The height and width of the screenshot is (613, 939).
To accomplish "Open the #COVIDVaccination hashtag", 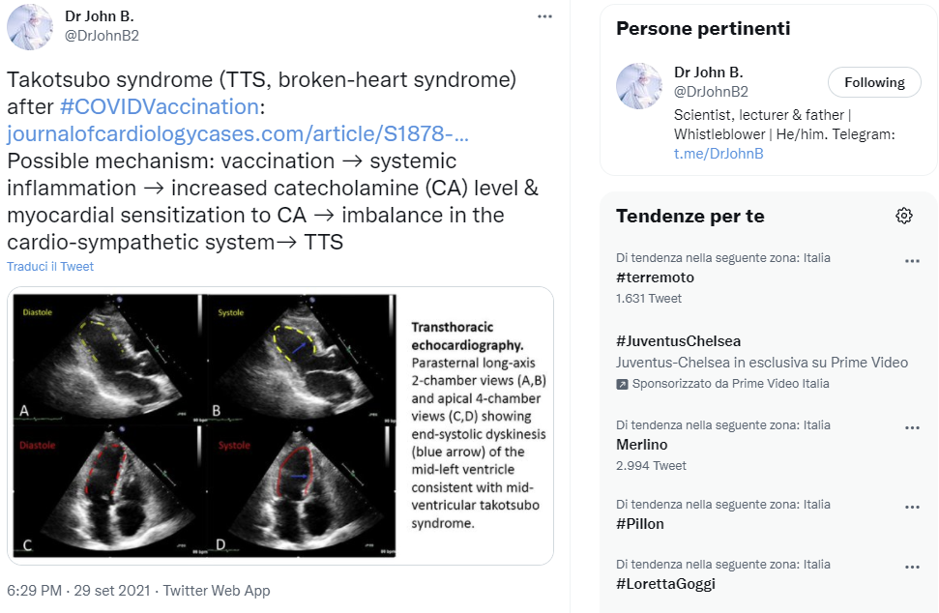I will click(x=160, y=106).
